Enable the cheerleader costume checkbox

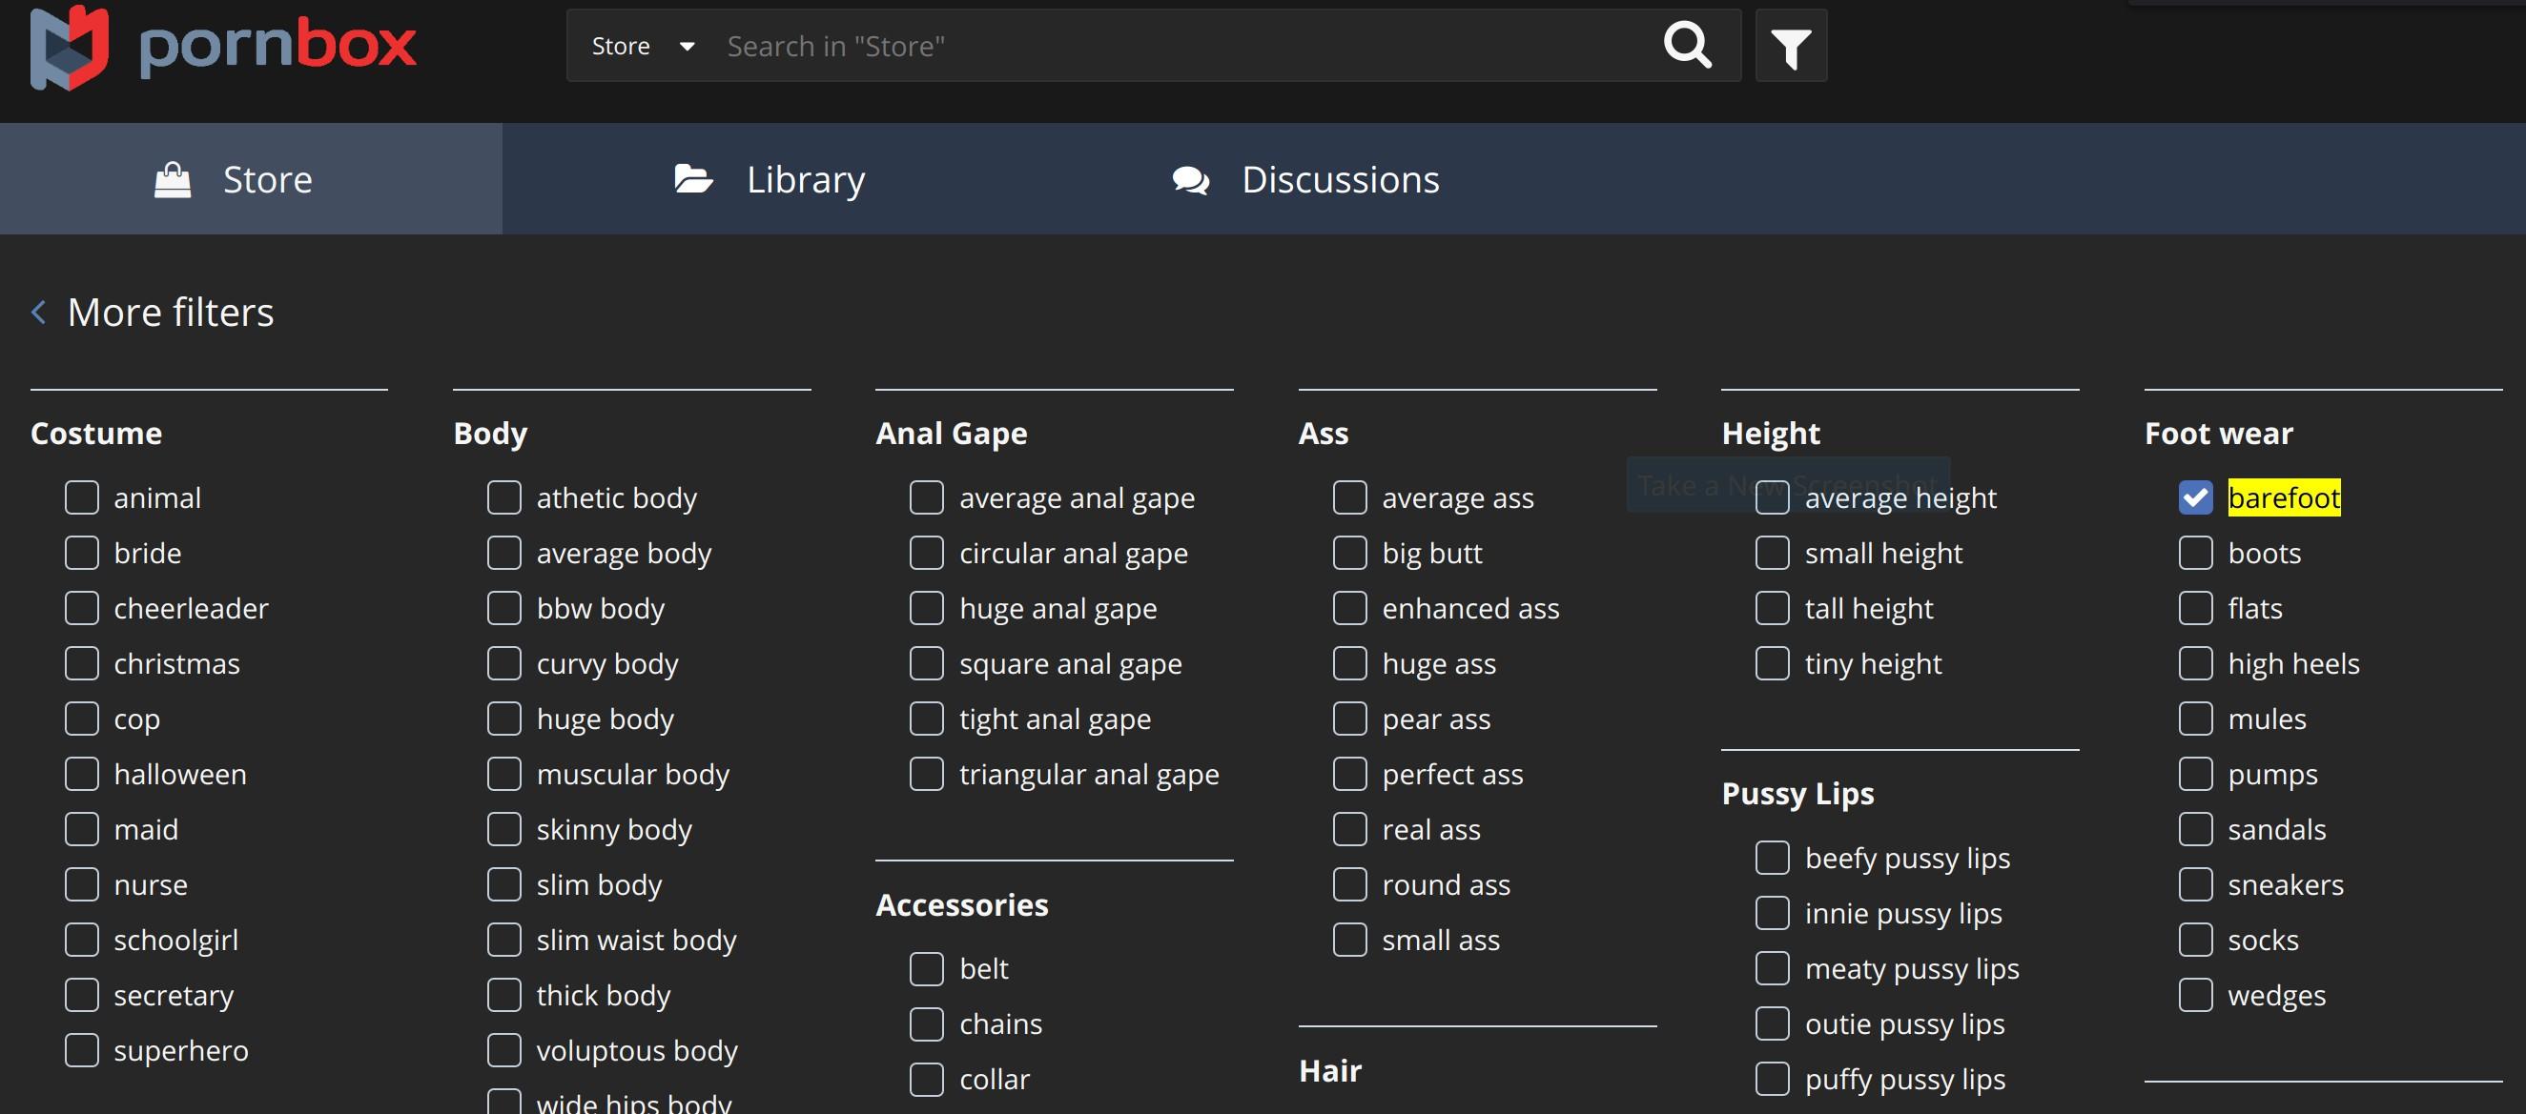pos(82,608)
